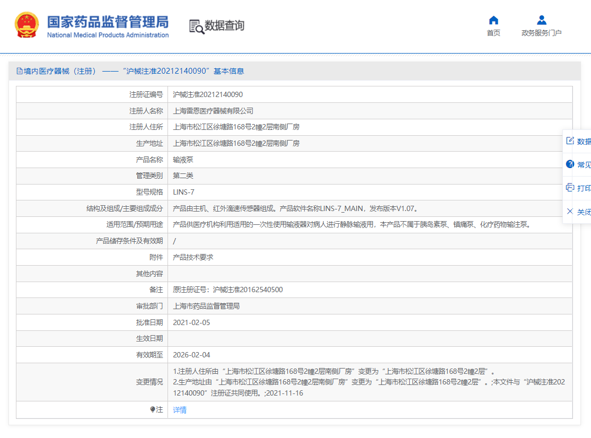591x438 pixels.
Task: Click the 变更情况 row label
Action: click(149, 382)
